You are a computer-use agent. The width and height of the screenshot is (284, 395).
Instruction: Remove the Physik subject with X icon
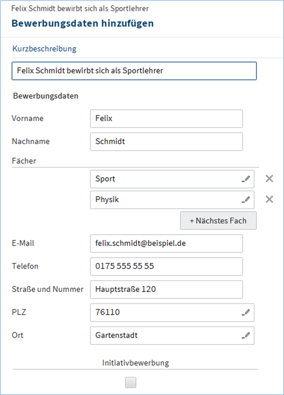[x=270, y=200]
